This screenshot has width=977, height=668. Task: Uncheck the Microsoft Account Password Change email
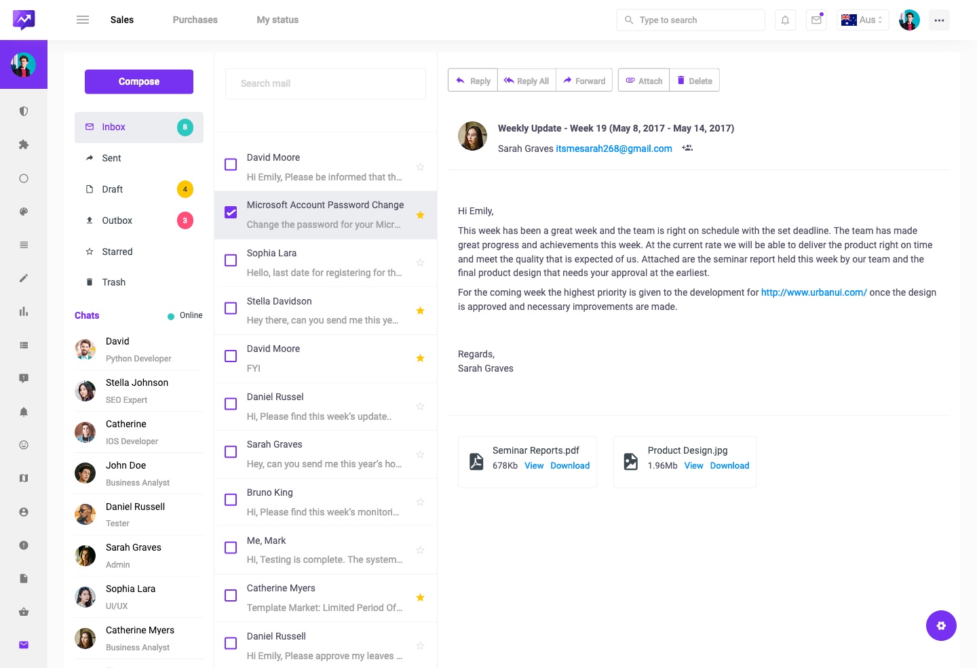(231, 212)
